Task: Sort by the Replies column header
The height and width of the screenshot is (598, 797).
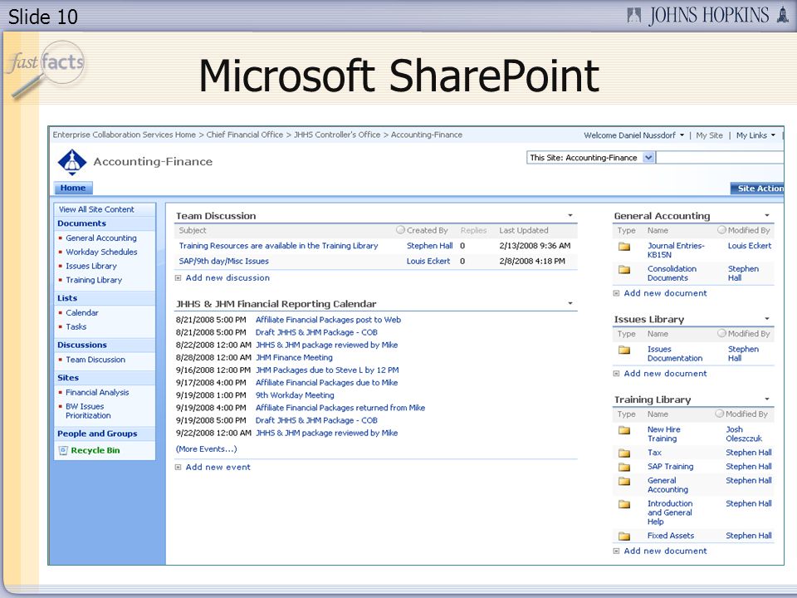Action: (474, 230)
